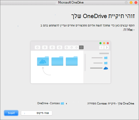The image size is (139, 120).
Task: Minimize the OneDrive window with yellow button
Action: click(x=131, y=2)
